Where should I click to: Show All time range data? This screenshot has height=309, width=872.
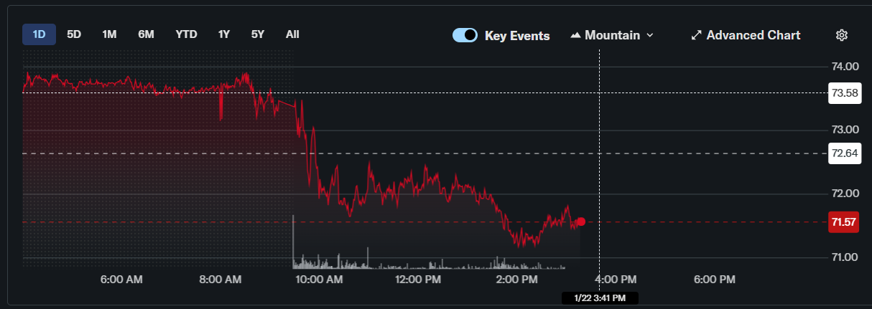292,34
